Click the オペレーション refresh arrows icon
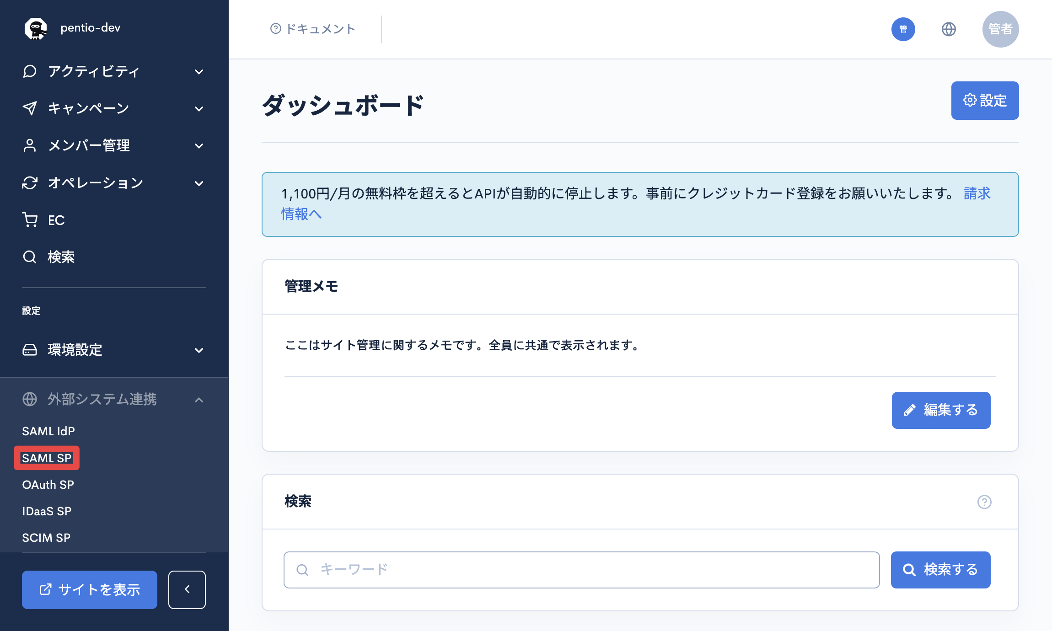The height and width of the screenshot is (631, 1052). tap(30, 183)
